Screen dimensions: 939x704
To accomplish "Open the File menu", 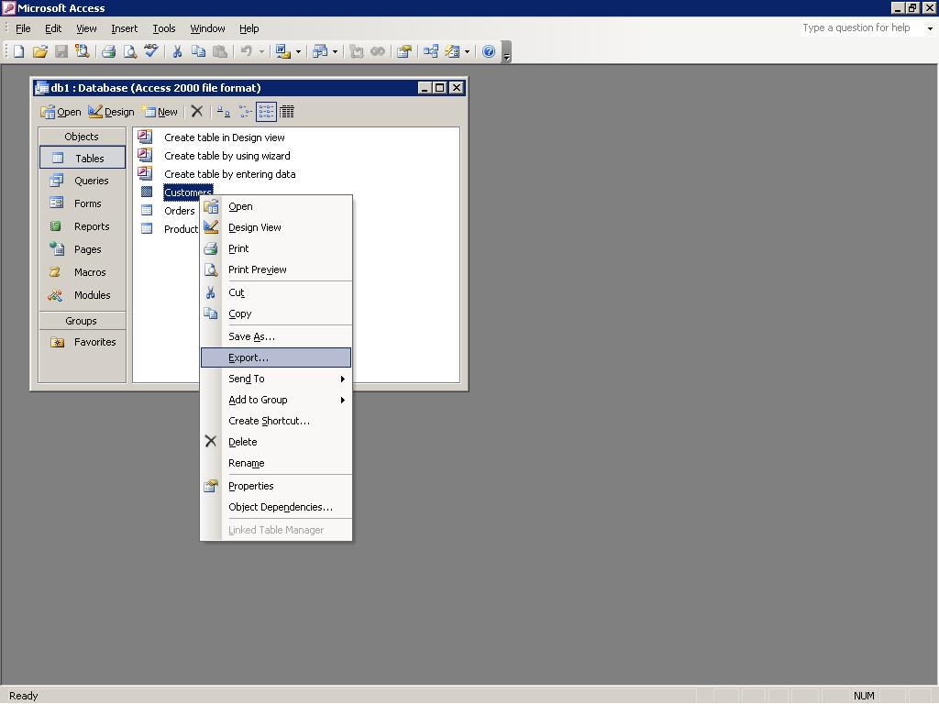I will click(x=23, y=28).
